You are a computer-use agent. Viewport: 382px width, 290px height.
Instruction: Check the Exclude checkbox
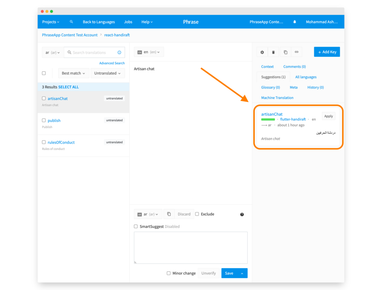[x=197, y=214]
